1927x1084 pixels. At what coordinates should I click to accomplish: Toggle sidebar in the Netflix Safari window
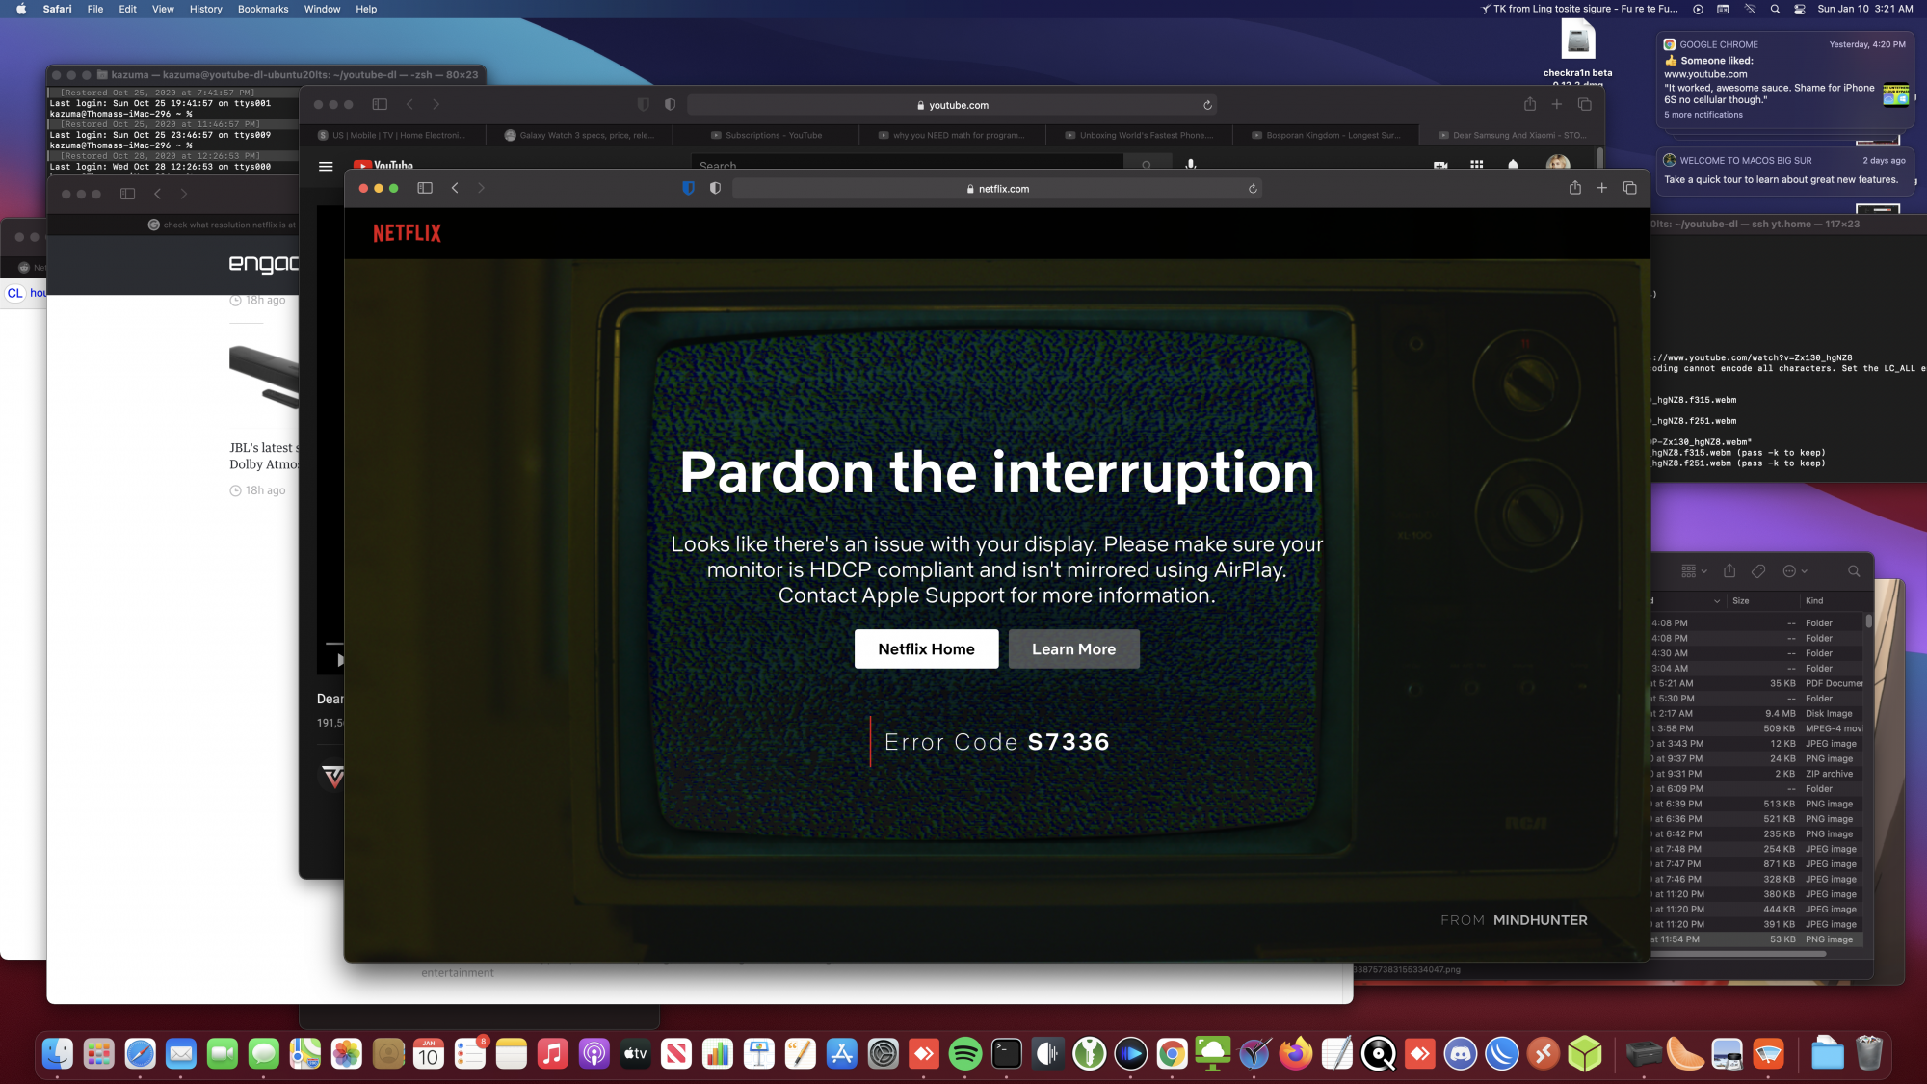pyautogui.click(x=425, y=188)
